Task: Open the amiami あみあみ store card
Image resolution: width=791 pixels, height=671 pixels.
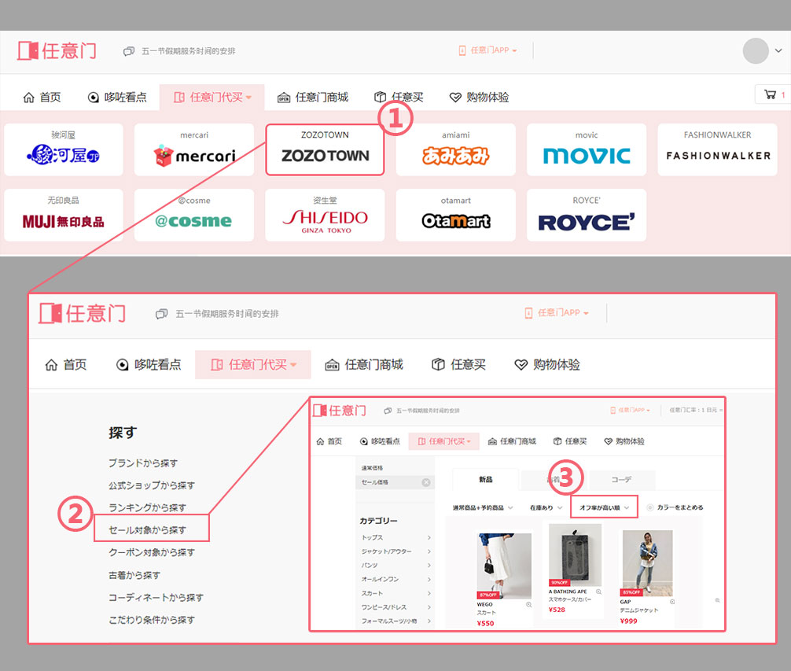Action: (455, 149)
